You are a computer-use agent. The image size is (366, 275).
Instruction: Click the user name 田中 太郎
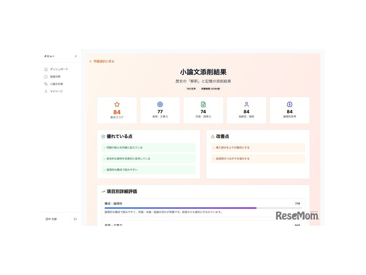[51, 219]
